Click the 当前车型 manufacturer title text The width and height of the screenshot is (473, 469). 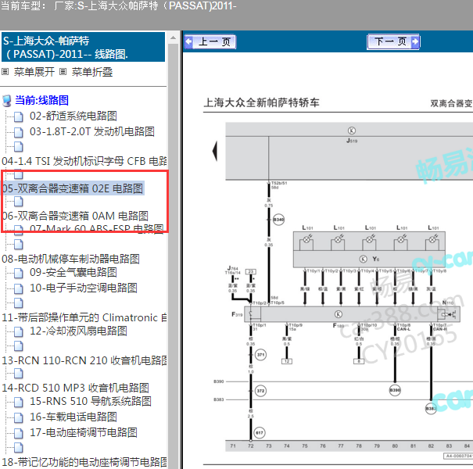pyautogui.click(x=119, y=6)
